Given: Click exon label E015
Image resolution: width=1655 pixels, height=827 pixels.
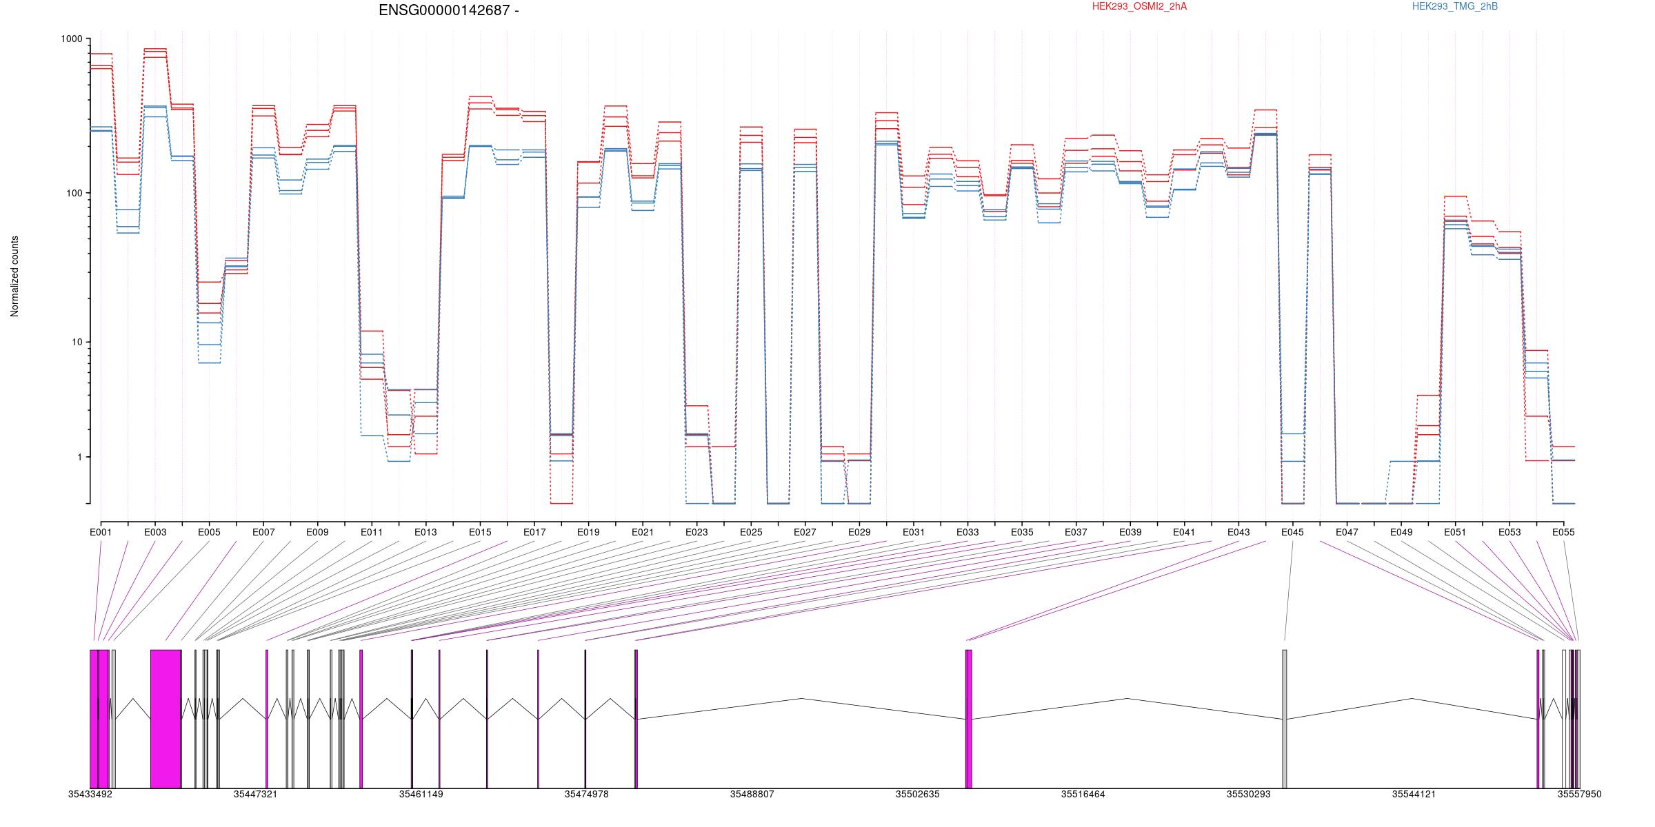Looking at the screenshot, I should click(x=480, y=532).
